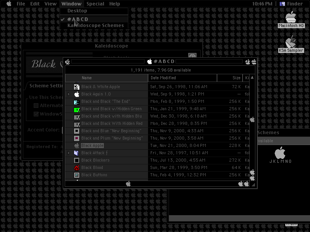Choose Kaleidoscope Schemes from the Window menu

(94, 26)
